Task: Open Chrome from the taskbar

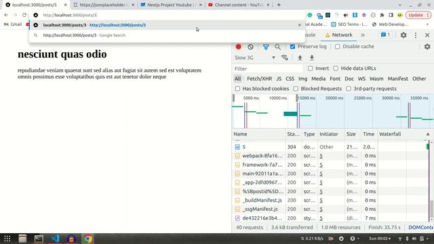Action: [x=87, y=239]
